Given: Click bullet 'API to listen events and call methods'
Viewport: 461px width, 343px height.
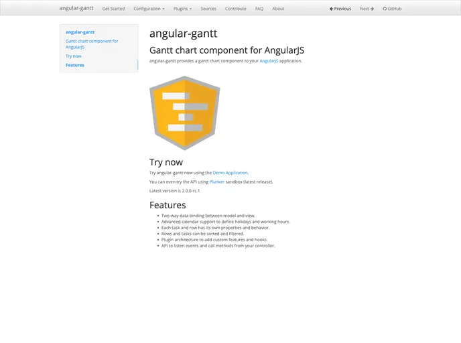Looking at the screenshot, I should point(218,246).
